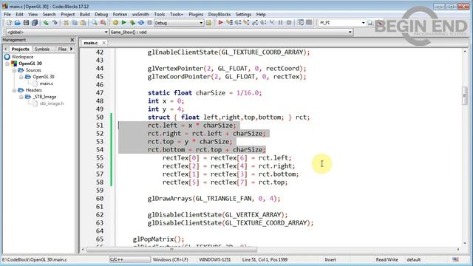Open the Settings menu
The height and width of the screenshot is (266, 473).
point(243,14)
